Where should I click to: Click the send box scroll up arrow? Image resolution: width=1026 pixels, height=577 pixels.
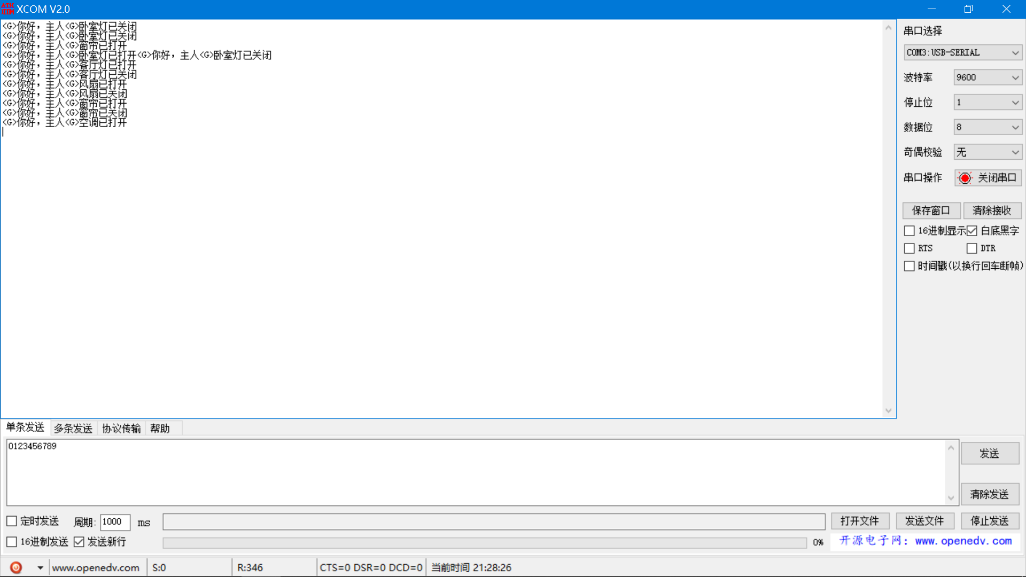tap(951, 448)
